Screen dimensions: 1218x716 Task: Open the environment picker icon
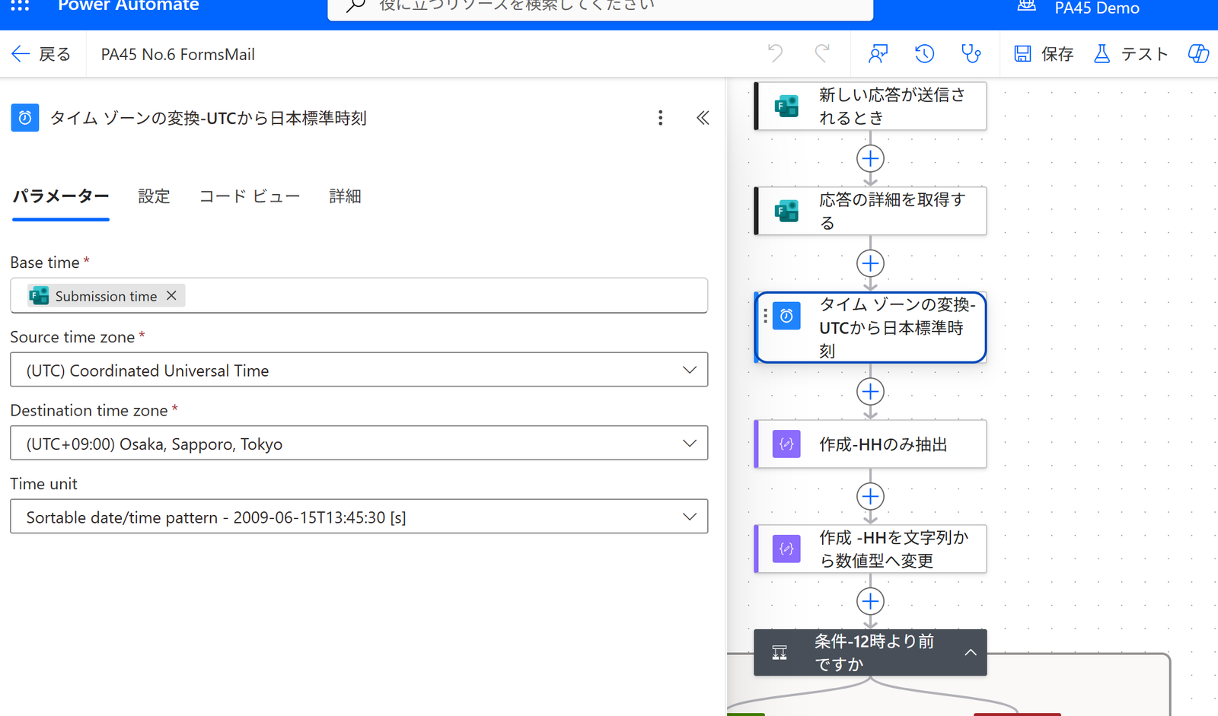[1026, 6]
